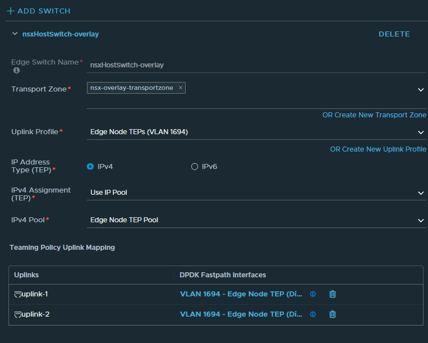Click the info icon for uplink-1 interface
Image resolution: width=428 pixels, height=343 pixels.
click(x=313, y=294)
